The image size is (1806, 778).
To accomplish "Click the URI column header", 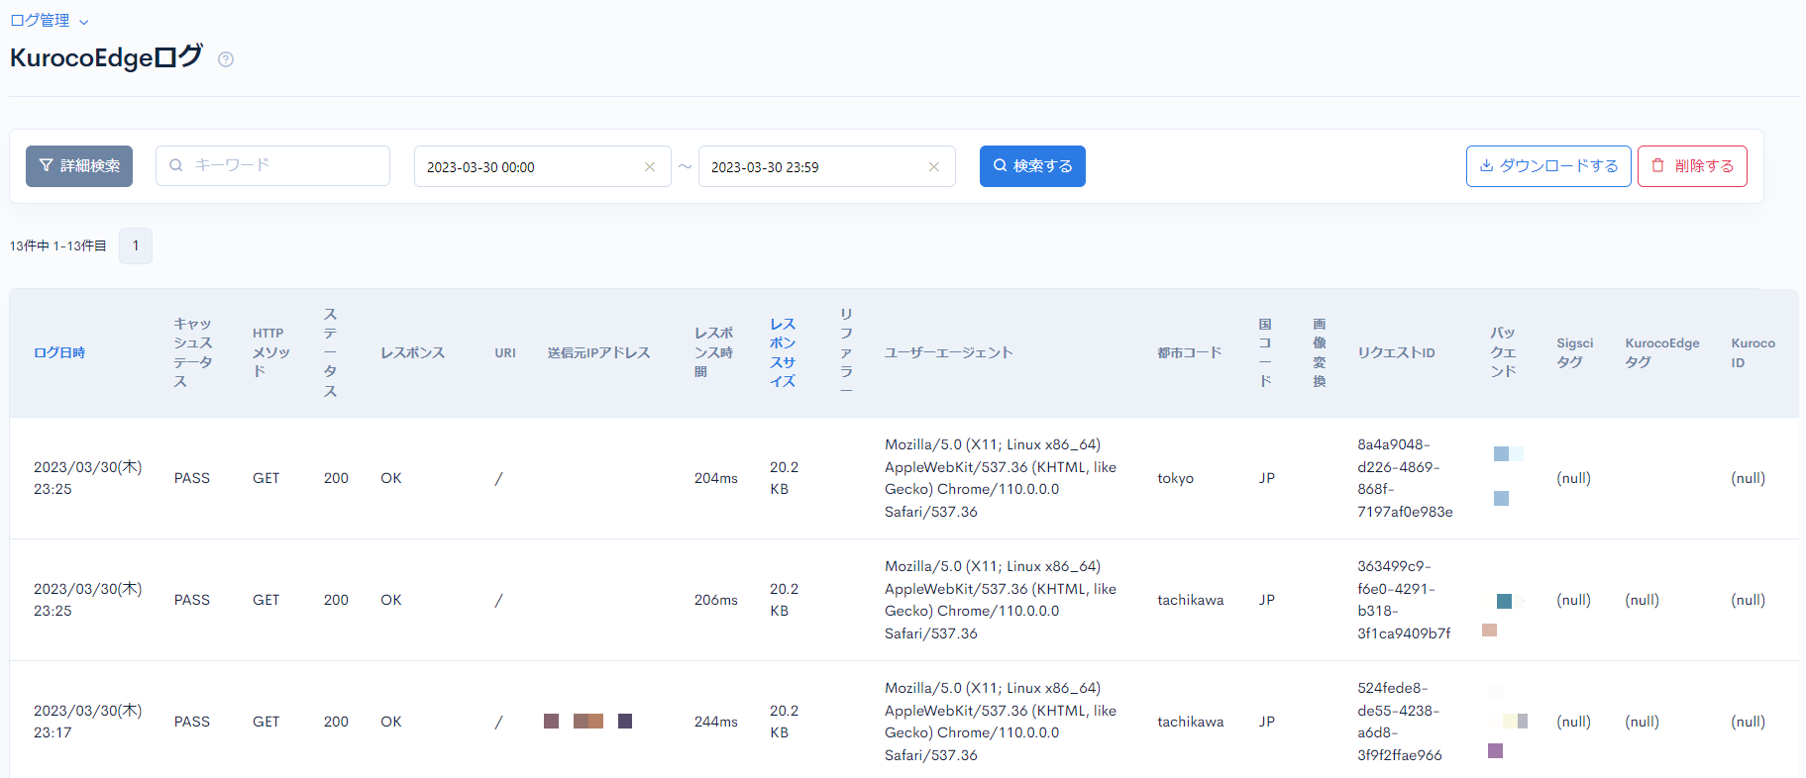I will [505, 352].
